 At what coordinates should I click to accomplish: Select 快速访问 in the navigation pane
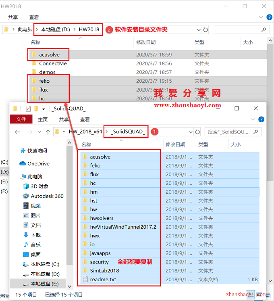click(x=33, y=150)
